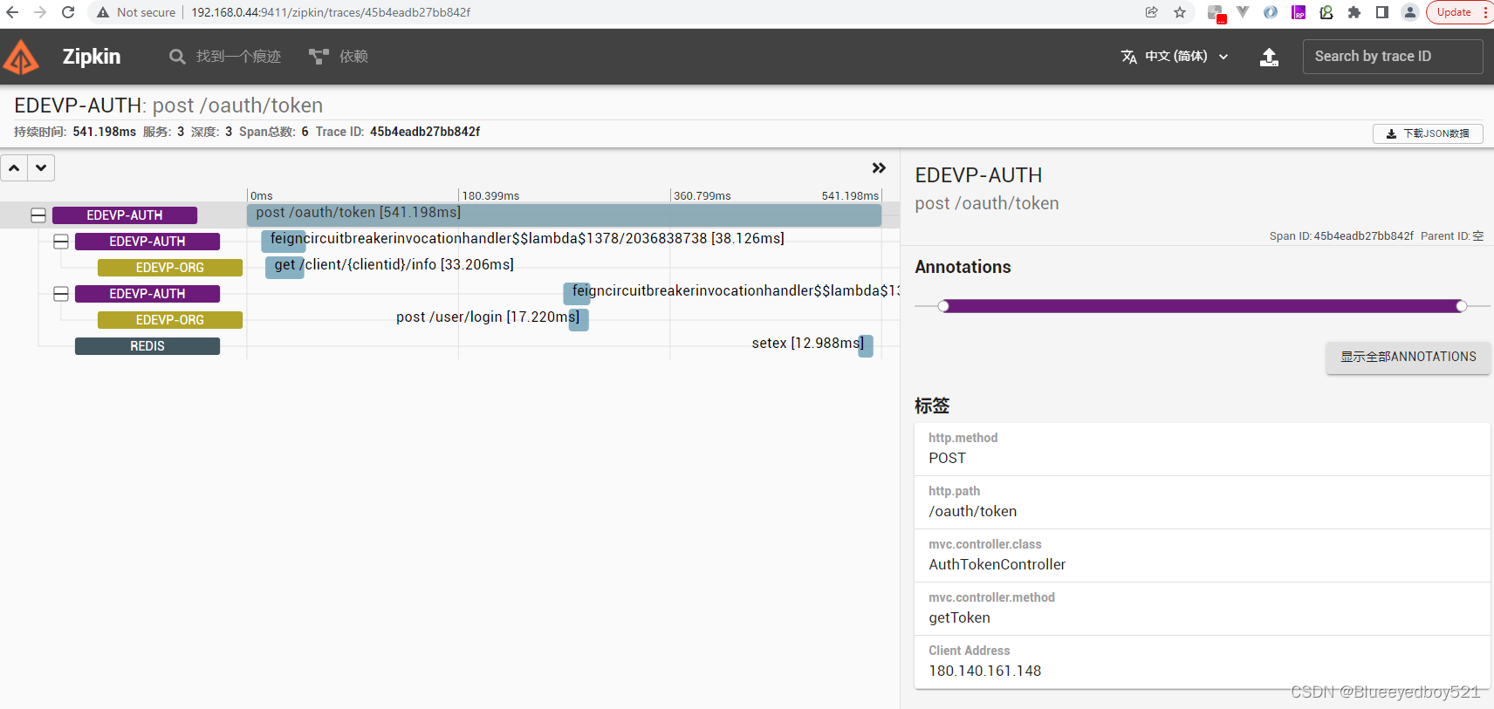The height and width of the screenshot is (709, 1494).
Task: Open the Zipkin home title link
Action: (92, 57)
